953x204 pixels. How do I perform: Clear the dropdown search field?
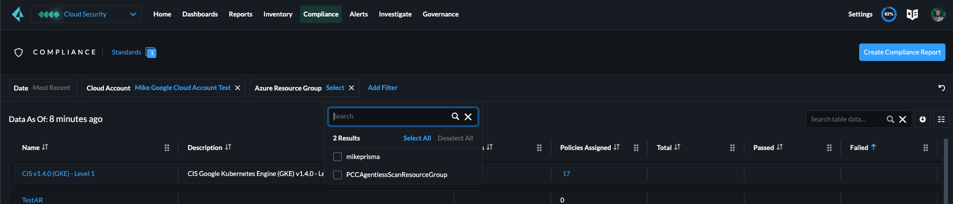(468, 116)
